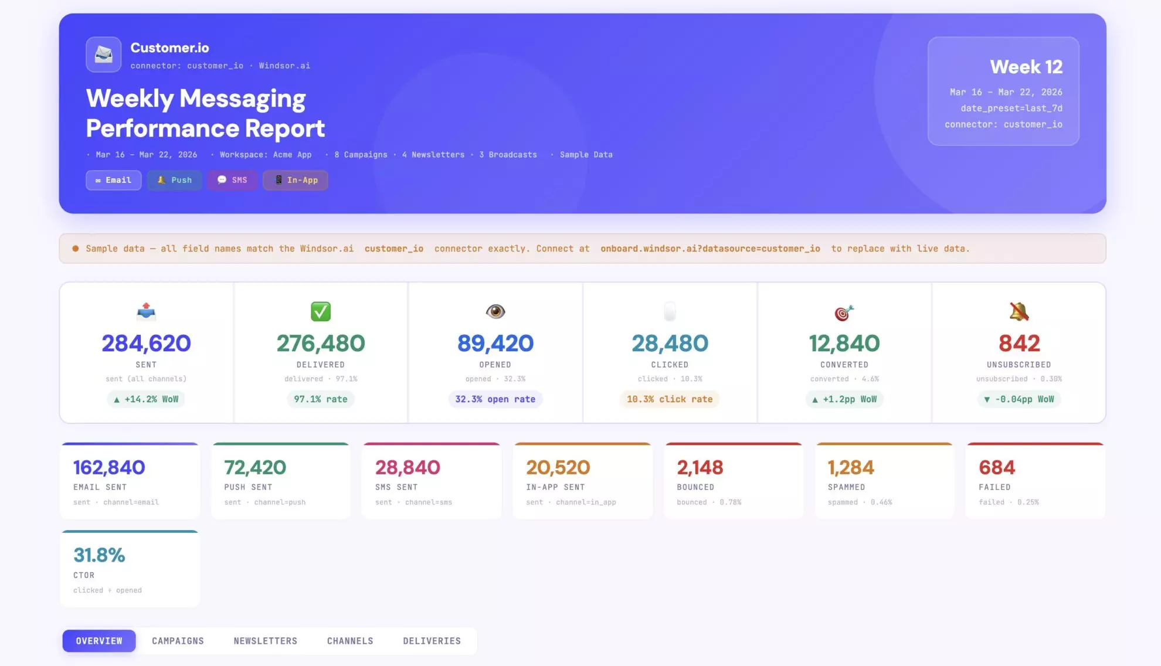Select the Overview button
1161x666 pixels.
coord(99,641)
